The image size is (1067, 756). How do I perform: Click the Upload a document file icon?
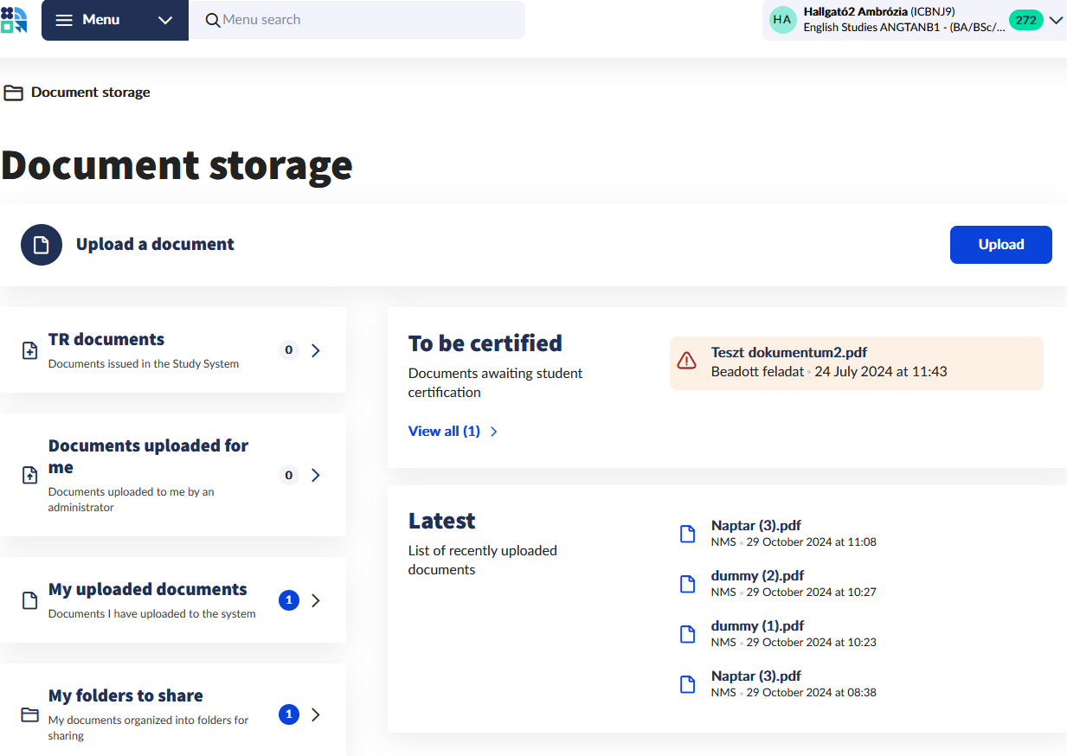coord(42,245)
